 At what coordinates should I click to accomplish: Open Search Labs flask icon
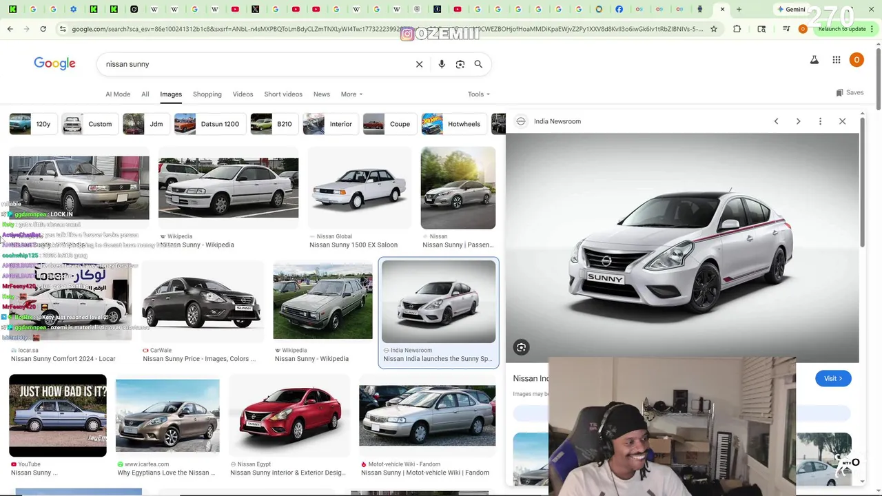pyautogui.click(x=814, y=60)
